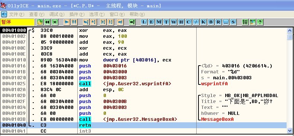
Task: Click the appearance color grid icon
Action: 252,22
